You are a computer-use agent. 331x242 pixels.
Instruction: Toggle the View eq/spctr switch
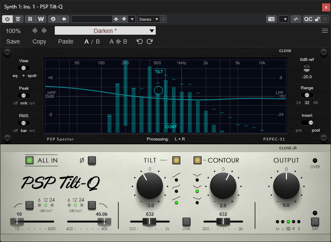click(24, 68)
